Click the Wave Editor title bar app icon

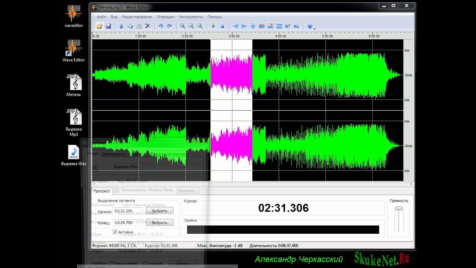[x=94, y=7]
